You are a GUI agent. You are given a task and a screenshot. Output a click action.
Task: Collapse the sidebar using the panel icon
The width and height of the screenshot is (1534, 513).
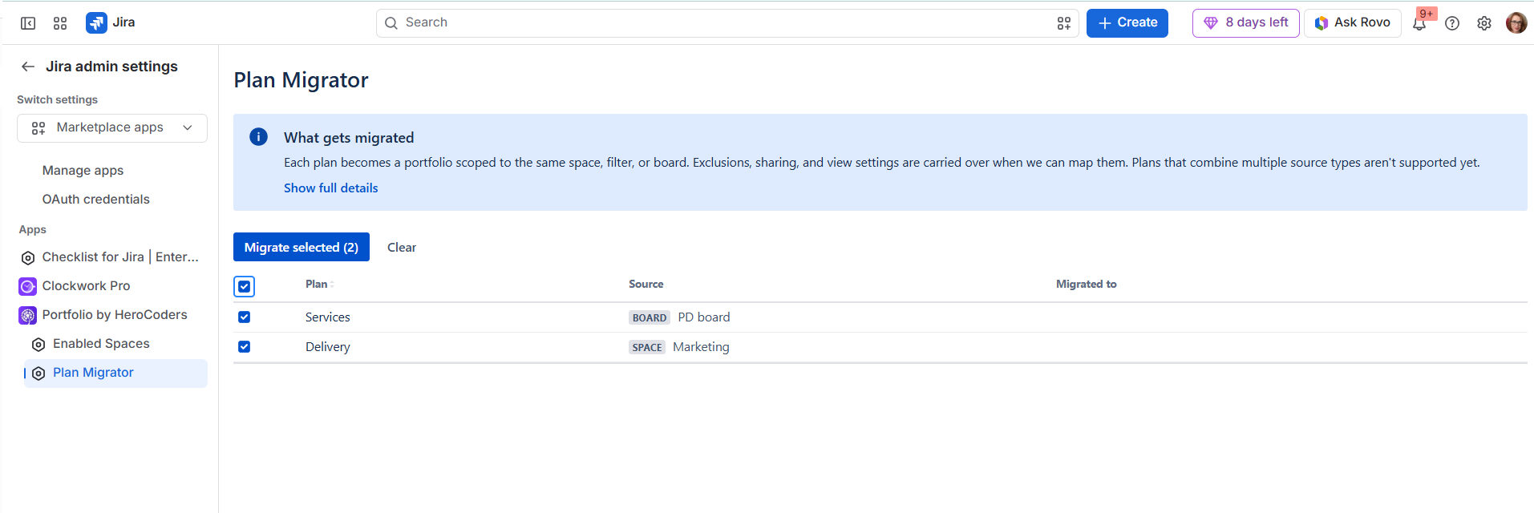[x=28, y=23]
